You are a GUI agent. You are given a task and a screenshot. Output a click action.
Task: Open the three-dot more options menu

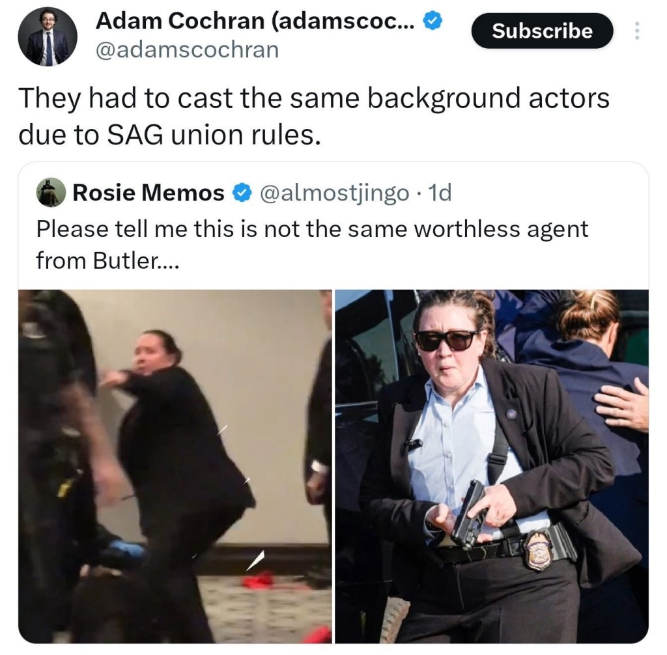click(636, 31)
